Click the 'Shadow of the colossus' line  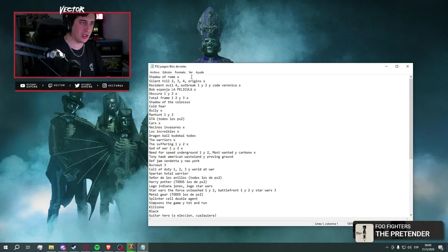tap(169, 102)
